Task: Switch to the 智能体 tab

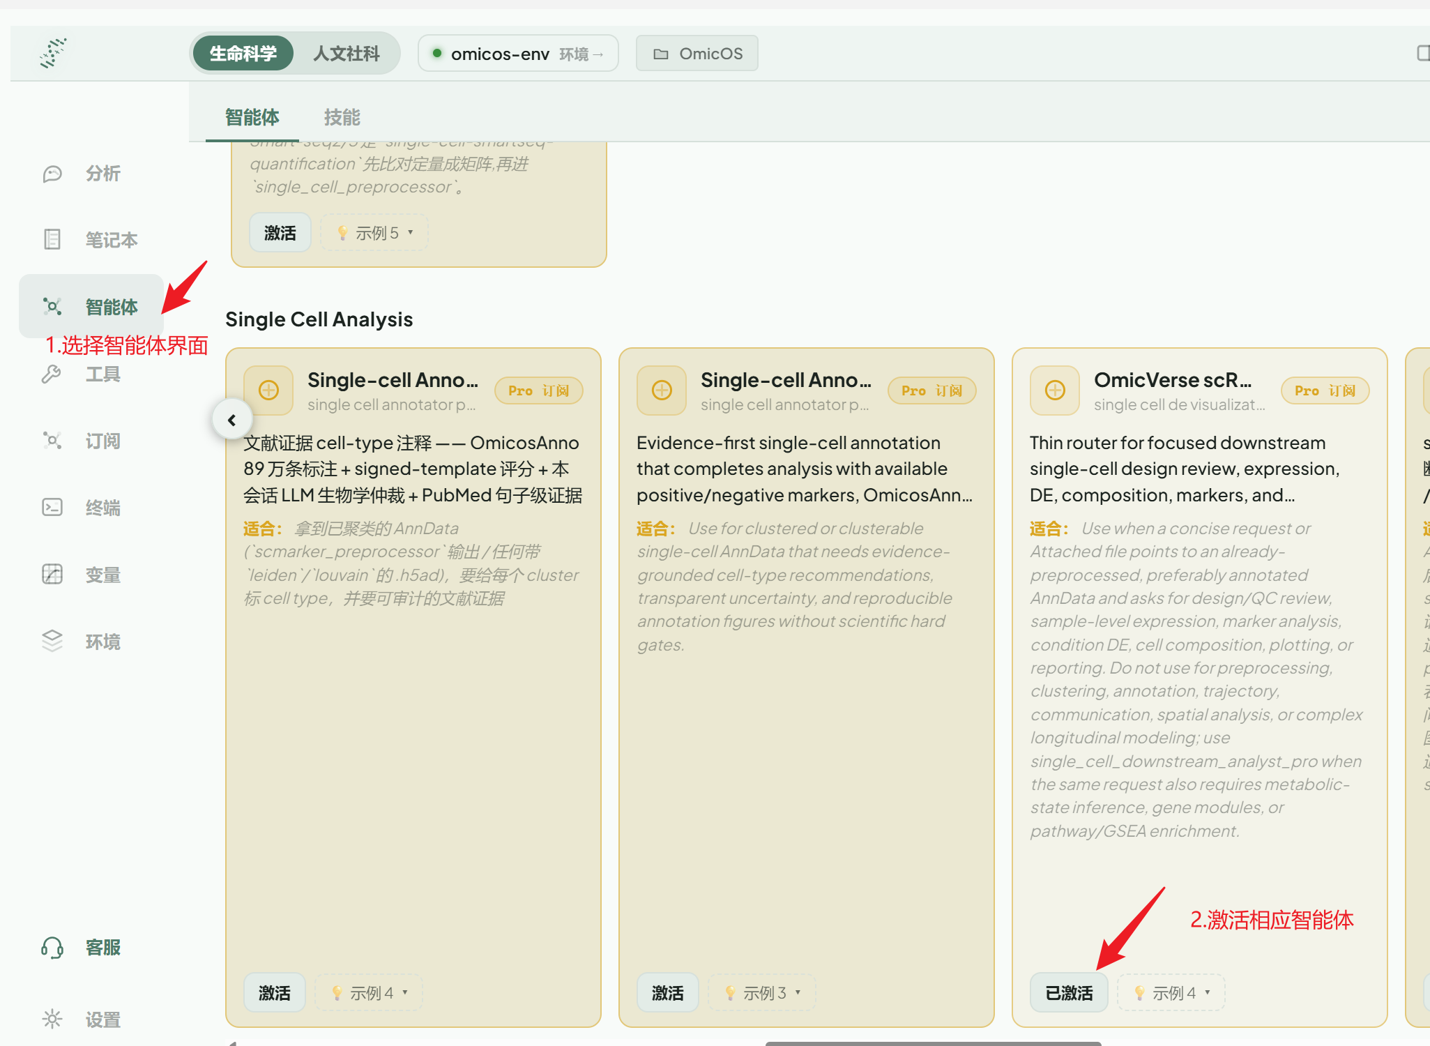Action: point(252,117)
